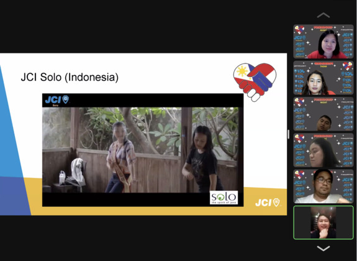Show previous participants with the up chevron
The image size is (357, 261).
click(323, 16)
